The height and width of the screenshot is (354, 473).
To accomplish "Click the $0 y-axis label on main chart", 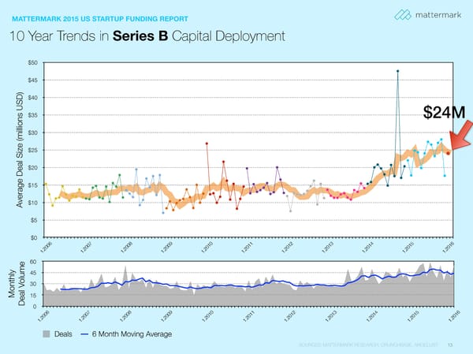I will click(33, 237).
